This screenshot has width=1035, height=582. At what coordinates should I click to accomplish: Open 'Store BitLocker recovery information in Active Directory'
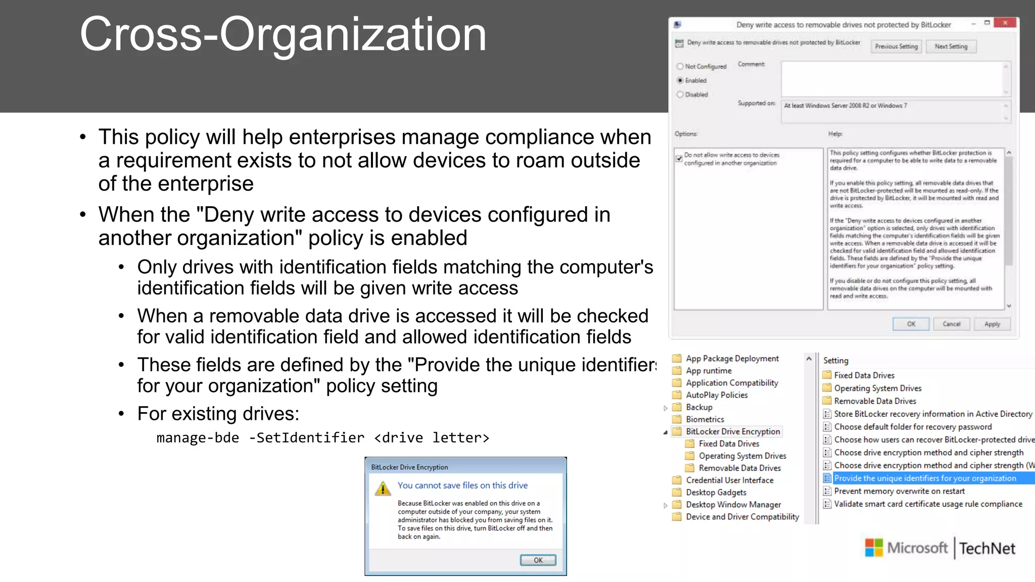click(933, 414)
